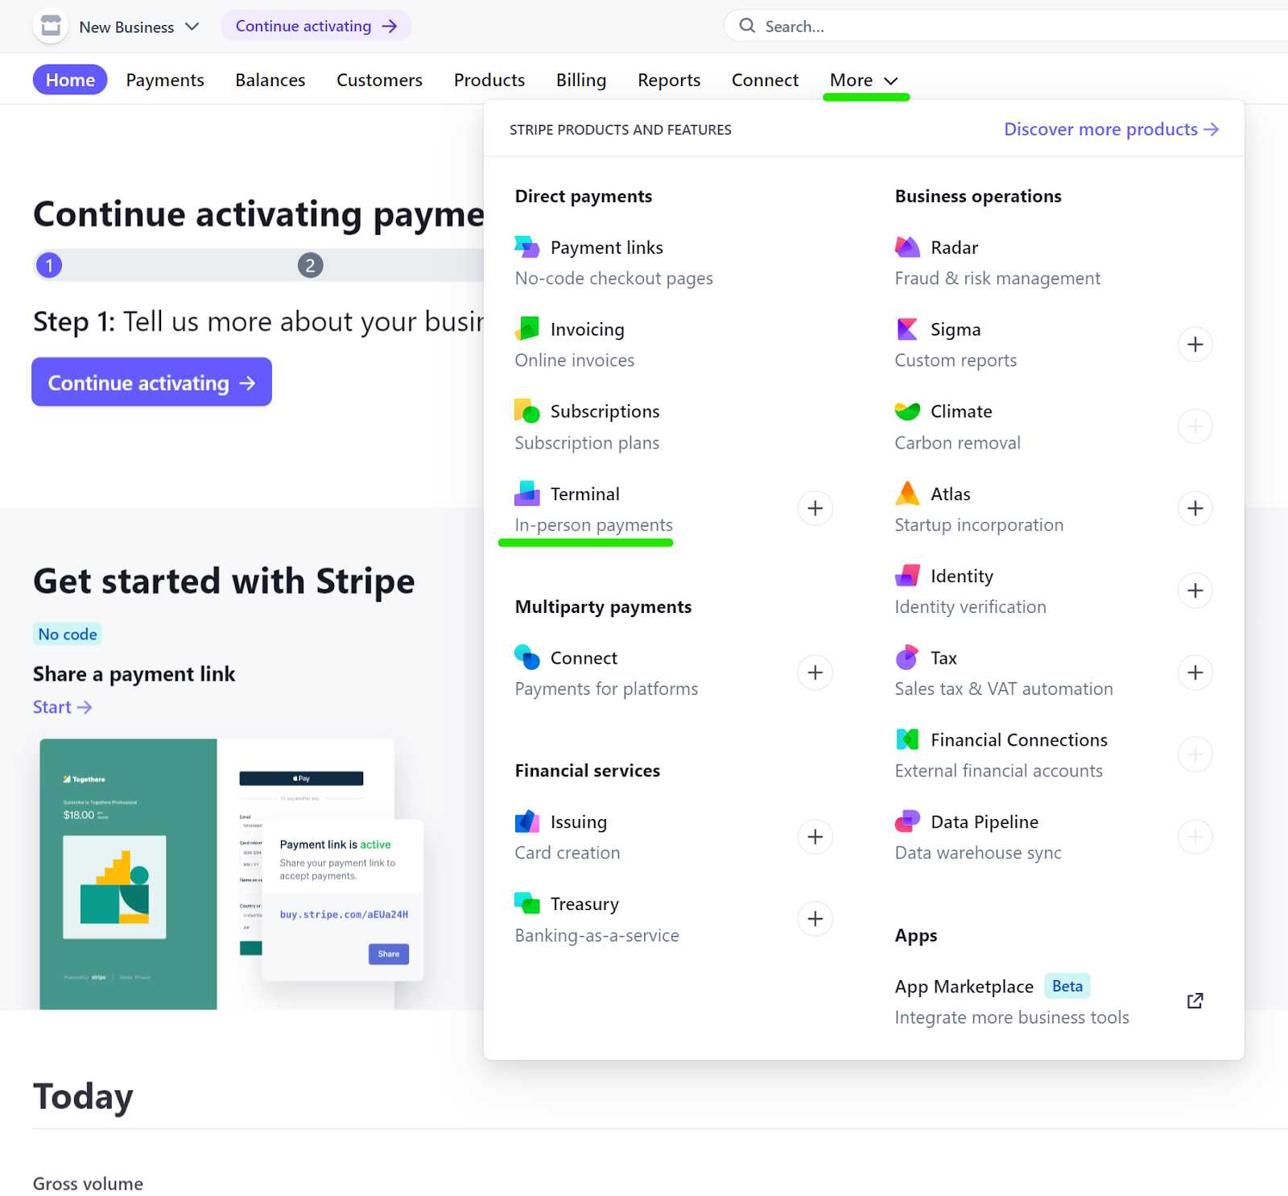Click the Invoicing product icon
Screen dimensions: 1288x1196
pos(526,329)
